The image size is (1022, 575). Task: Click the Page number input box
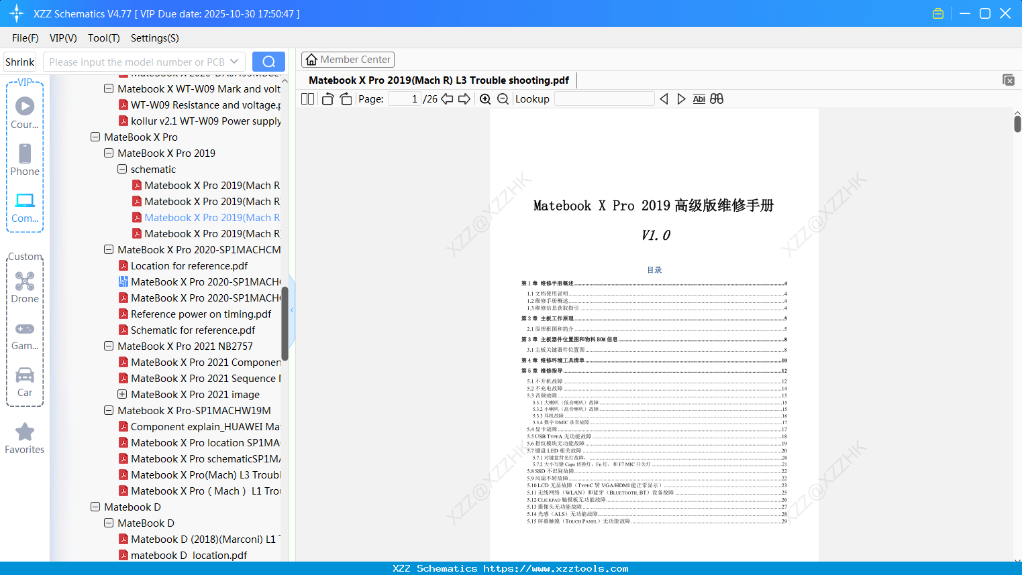click(x=404, y=99)
